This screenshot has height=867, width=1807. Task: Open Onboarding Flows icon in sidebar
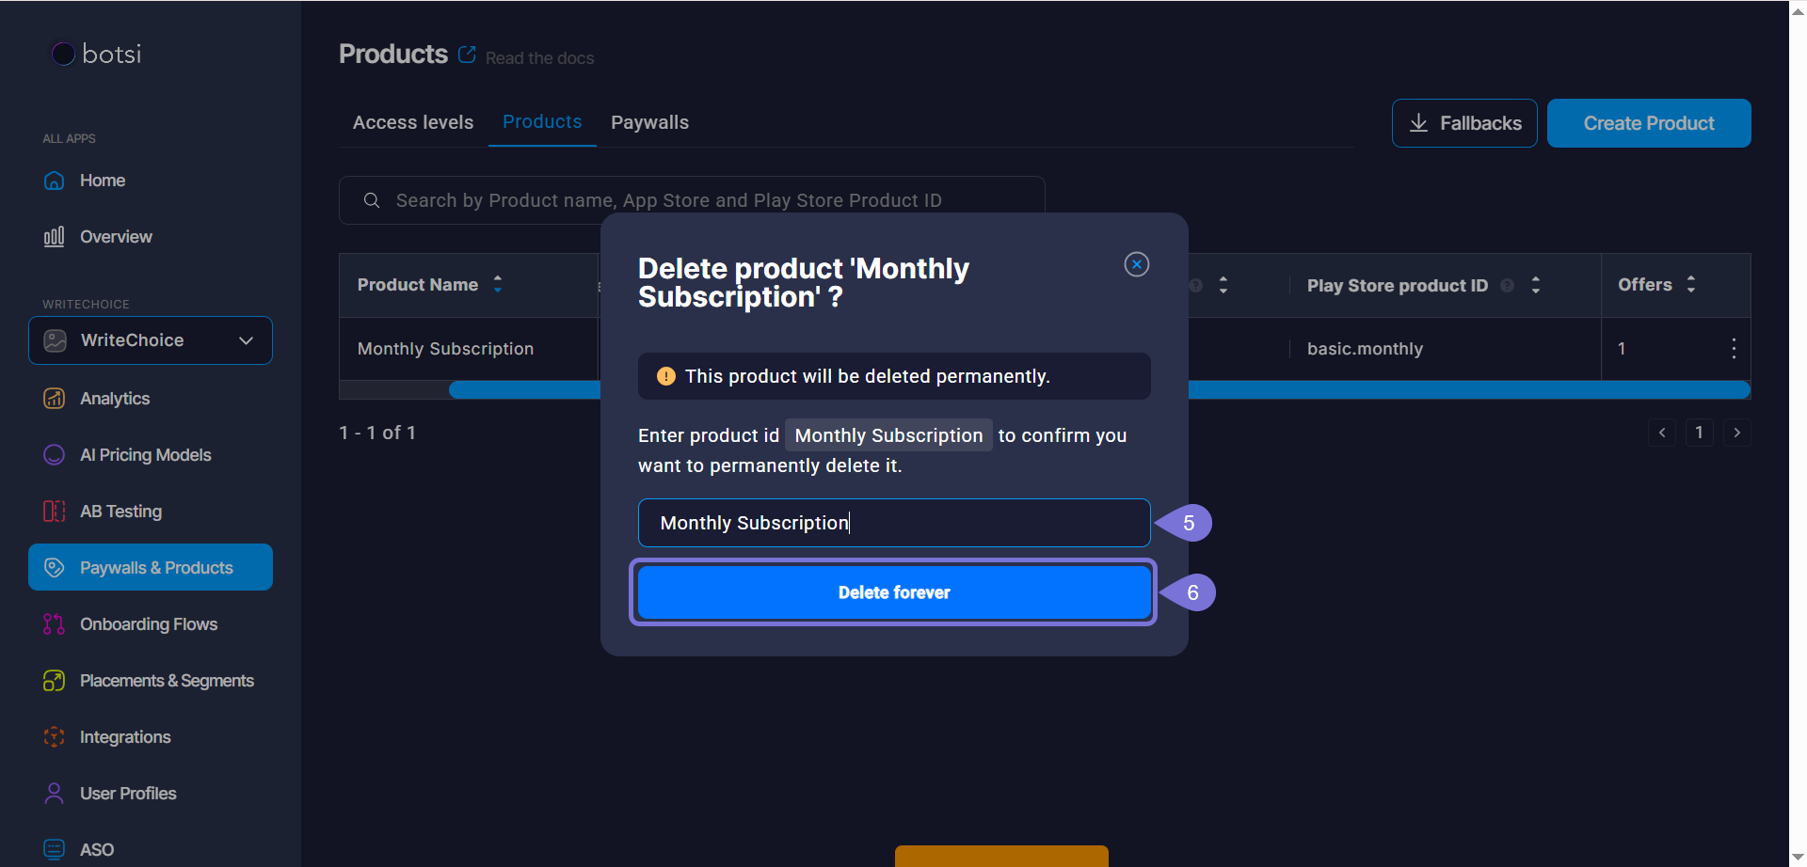55,624
